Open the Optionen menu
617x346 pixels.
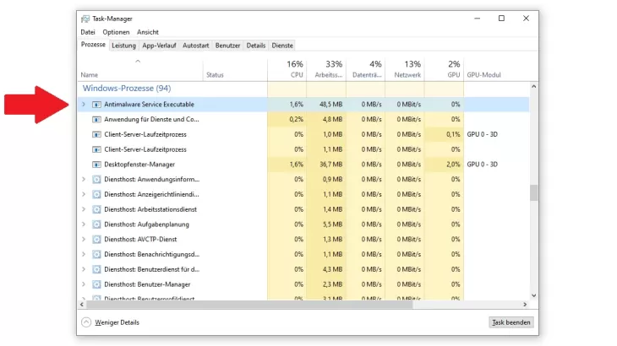(116, 32)
